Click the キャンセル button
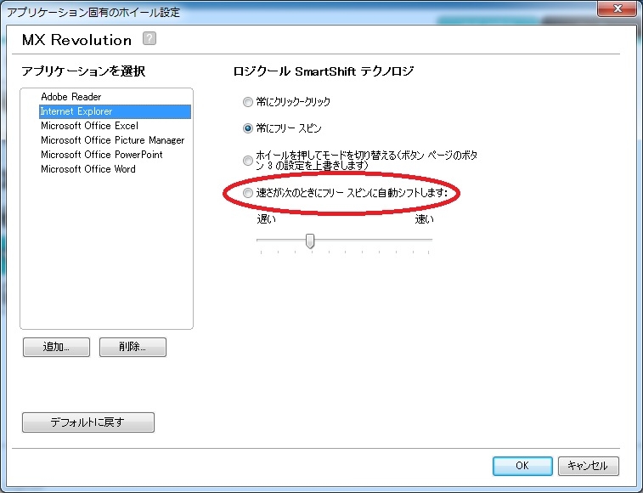The width and height of the screenshot is (643, 493). 588,466
